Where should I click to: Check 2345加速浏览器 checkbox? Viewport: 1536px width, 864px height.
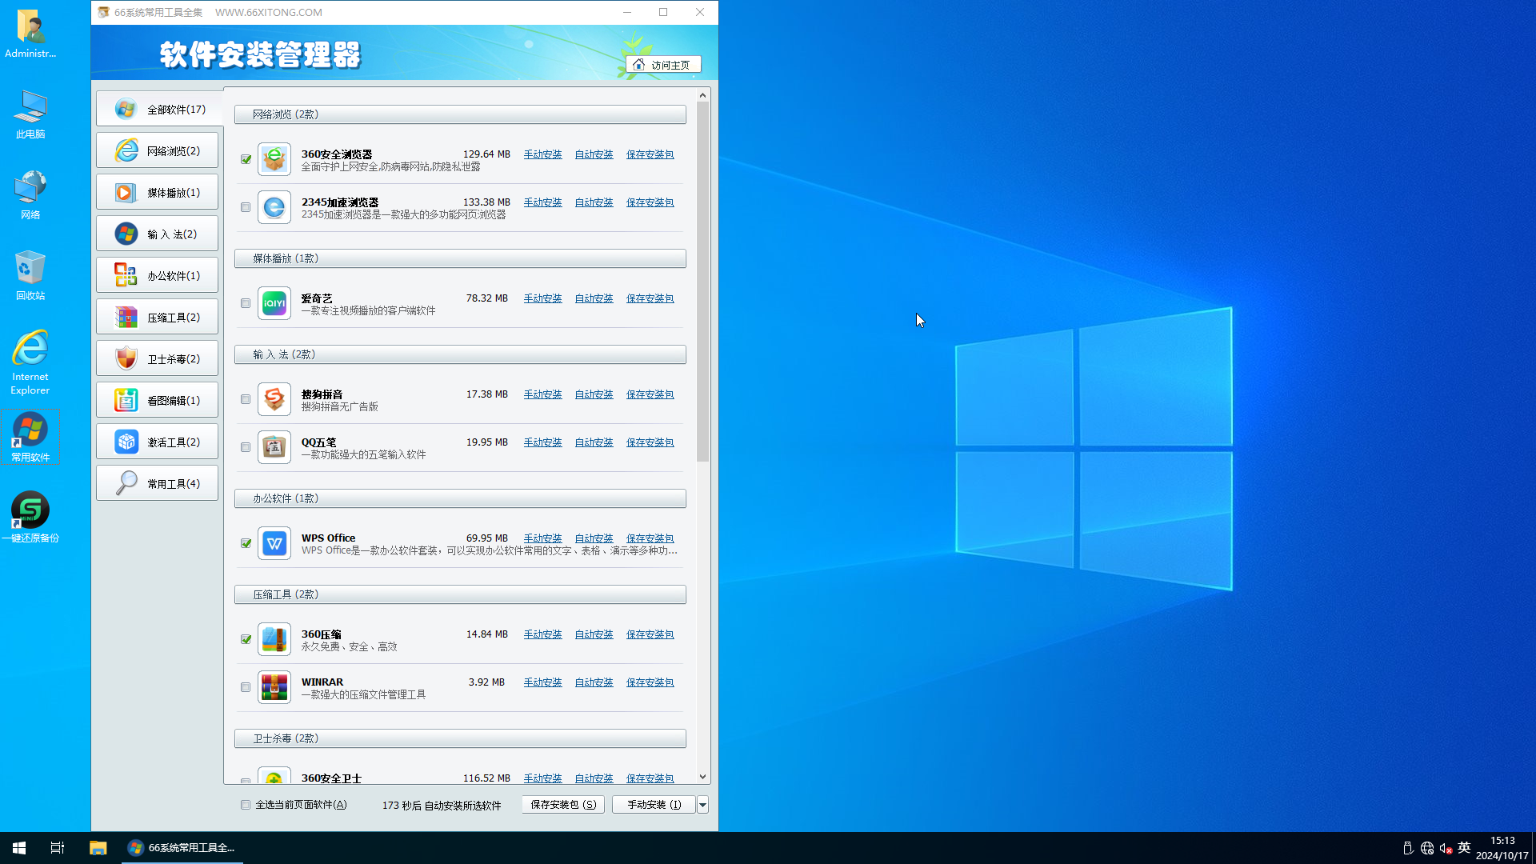tap(246, 207)
